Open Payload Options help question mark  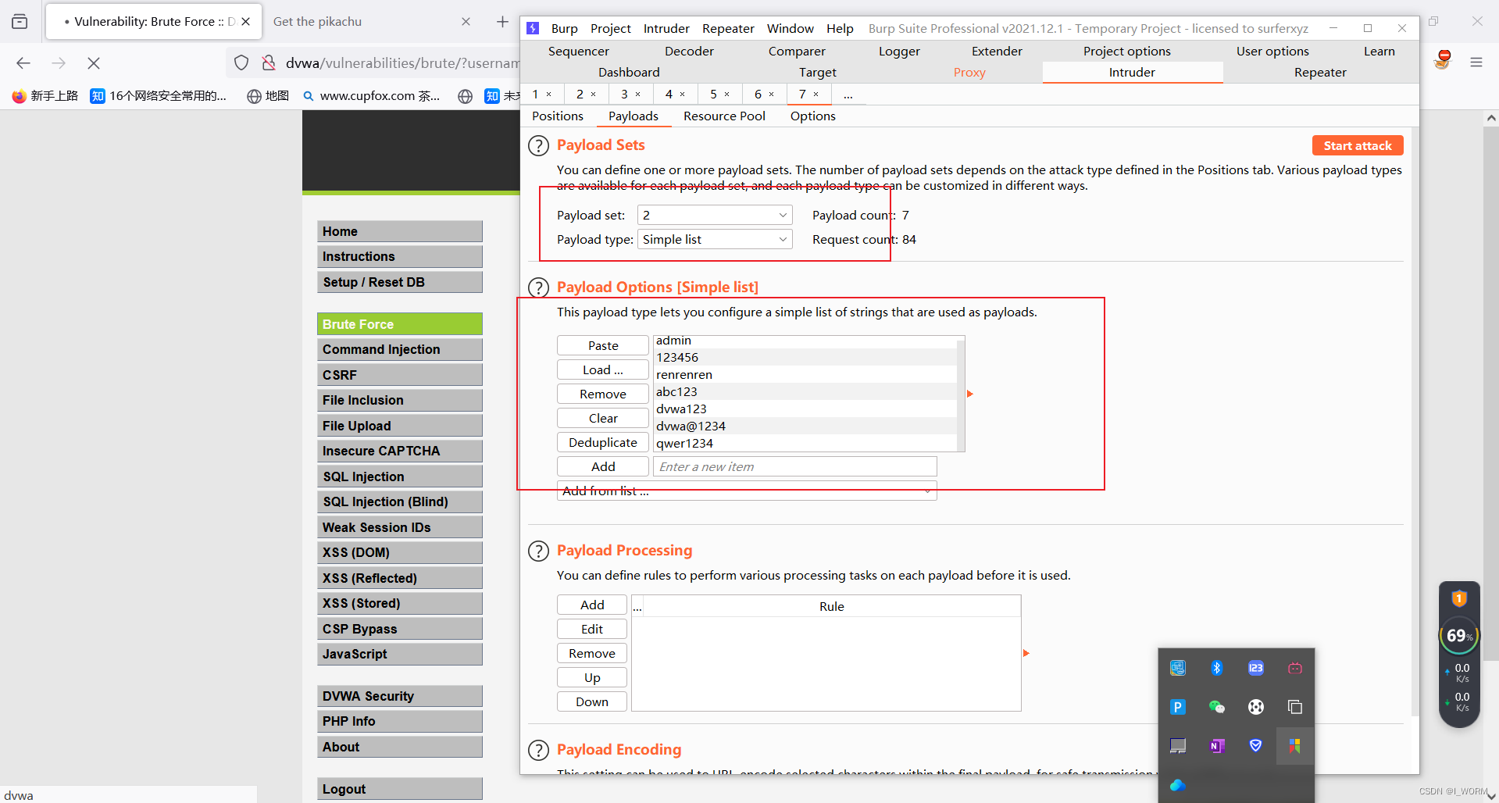pyautogui.click(x=538, y=287)
